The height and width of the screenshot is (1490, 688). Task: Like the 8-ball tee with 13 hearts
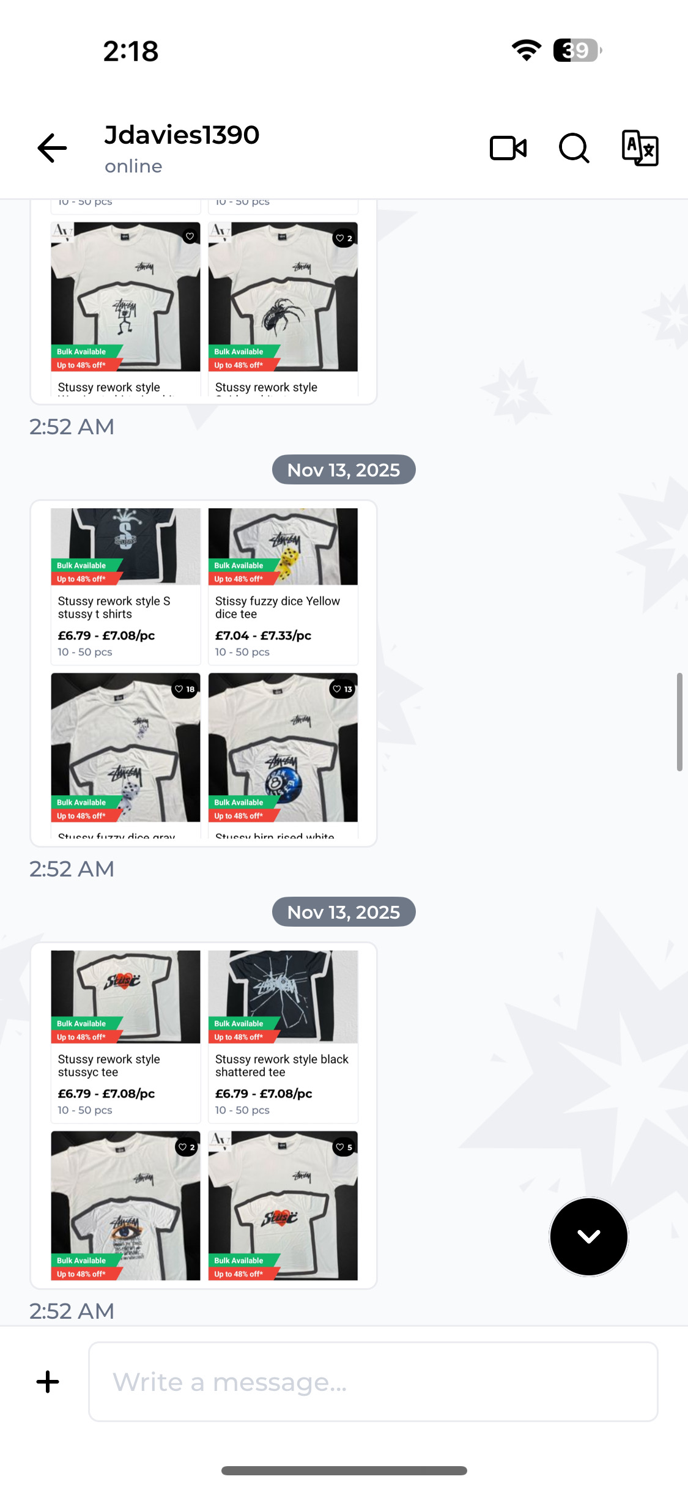pyautogui.click(x=342, y=689)
